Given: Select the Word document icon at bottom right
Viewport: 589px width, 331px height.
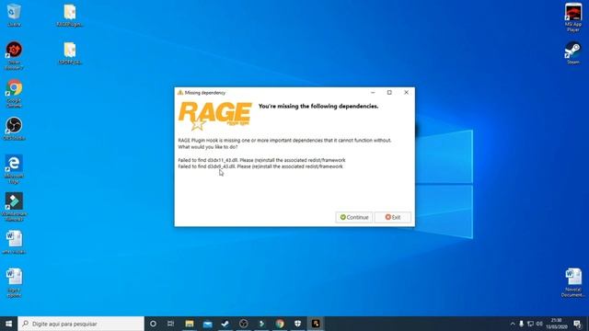Looking at the screenshot, I should [x=573, y=282].
